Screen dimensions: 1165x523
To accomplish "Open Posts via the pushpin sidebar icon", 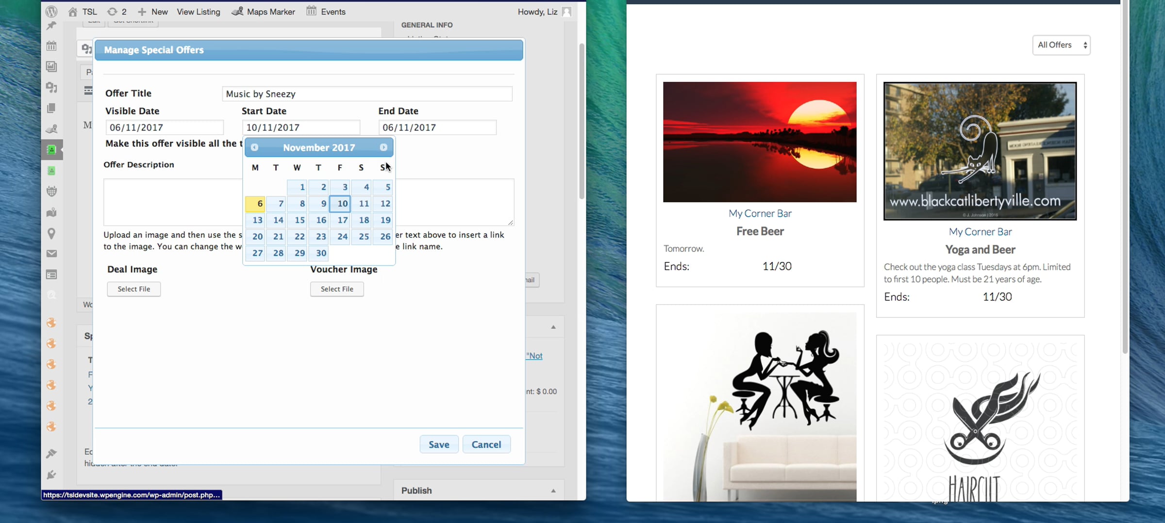I will (51, 26).
